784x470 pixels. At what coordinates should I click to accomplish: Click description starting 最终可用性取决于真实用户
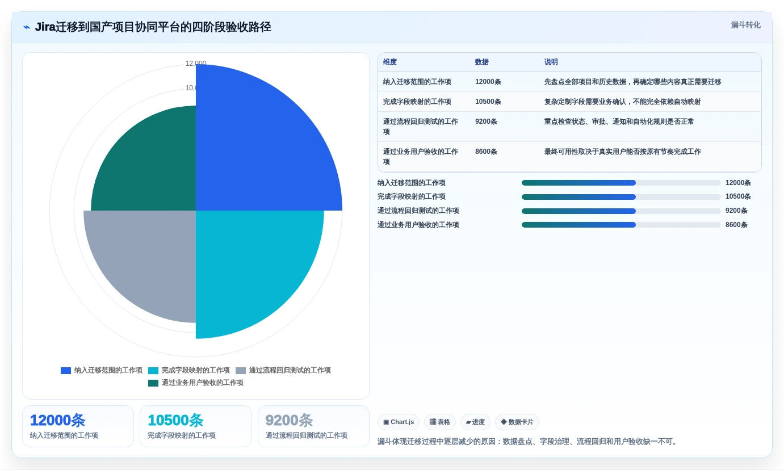pyautogui.click(x=623, y=152)
